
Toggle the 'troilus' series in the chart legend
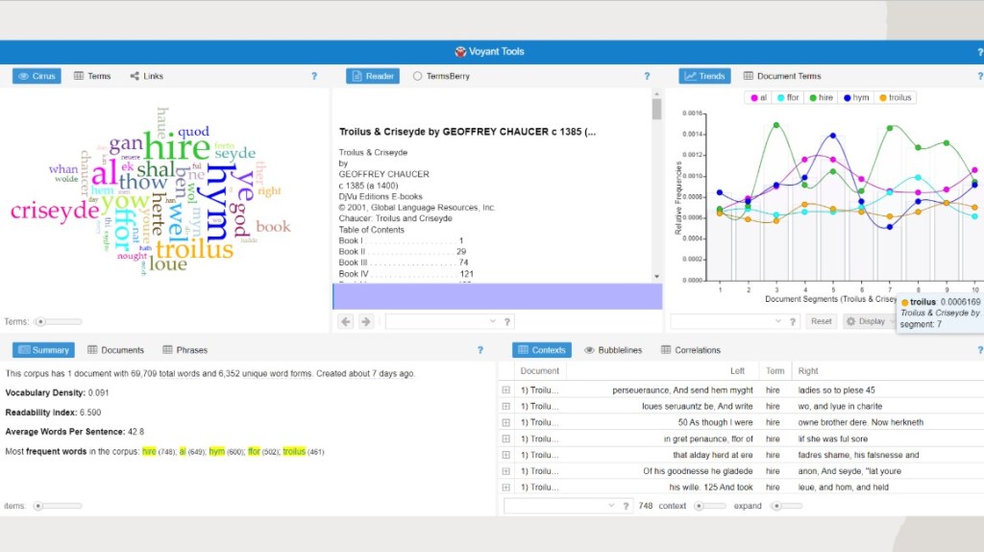(x=895, y=97)
